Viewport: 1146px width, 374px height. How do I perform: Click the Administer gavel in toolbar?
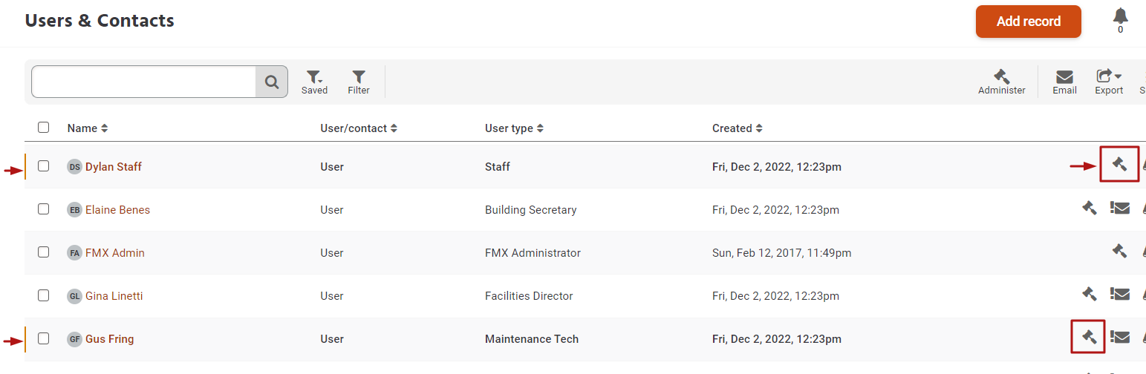1001,81
